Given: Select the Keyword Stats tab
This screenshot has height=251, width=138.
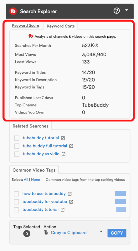Looking at the screenshot, I should coord(61,26).
